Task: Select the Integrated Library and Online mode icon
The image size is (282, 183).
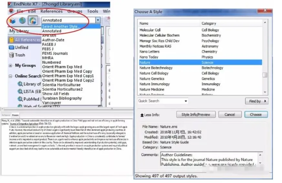Action: click(32, 20)
